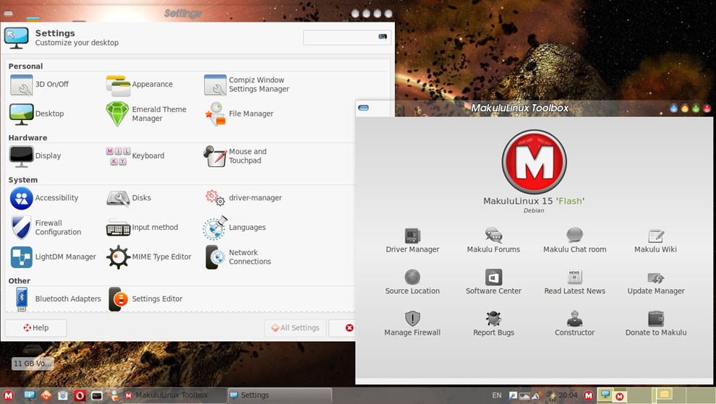Launch Constructor tool
716x404 pixels.
[575, 324]
